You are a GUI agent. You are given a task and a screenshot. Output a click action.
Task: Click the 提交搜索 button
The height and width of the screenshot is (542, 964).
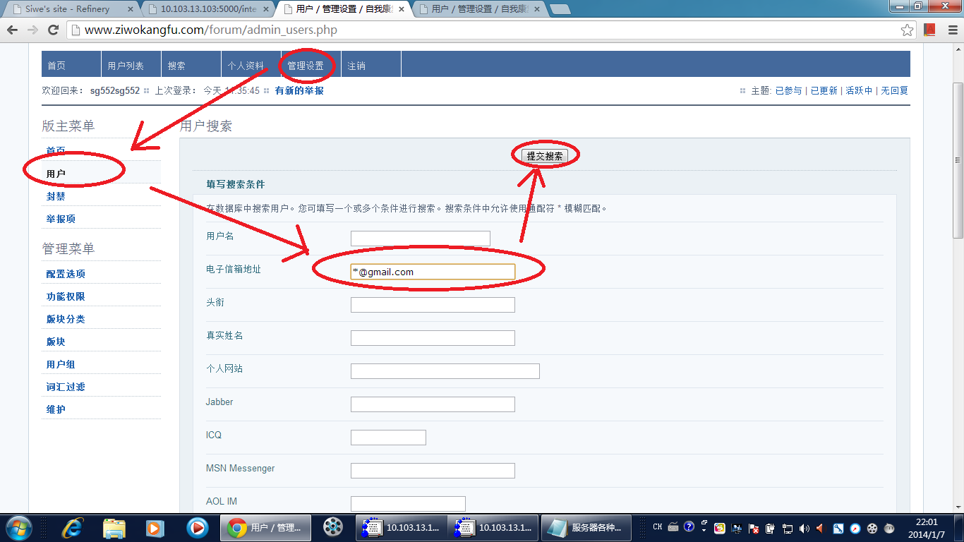click(545, 155)
